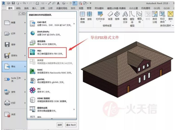Click the Revit application logo button
The width and height of the screenshot is (176, 130).
point(4,3)
